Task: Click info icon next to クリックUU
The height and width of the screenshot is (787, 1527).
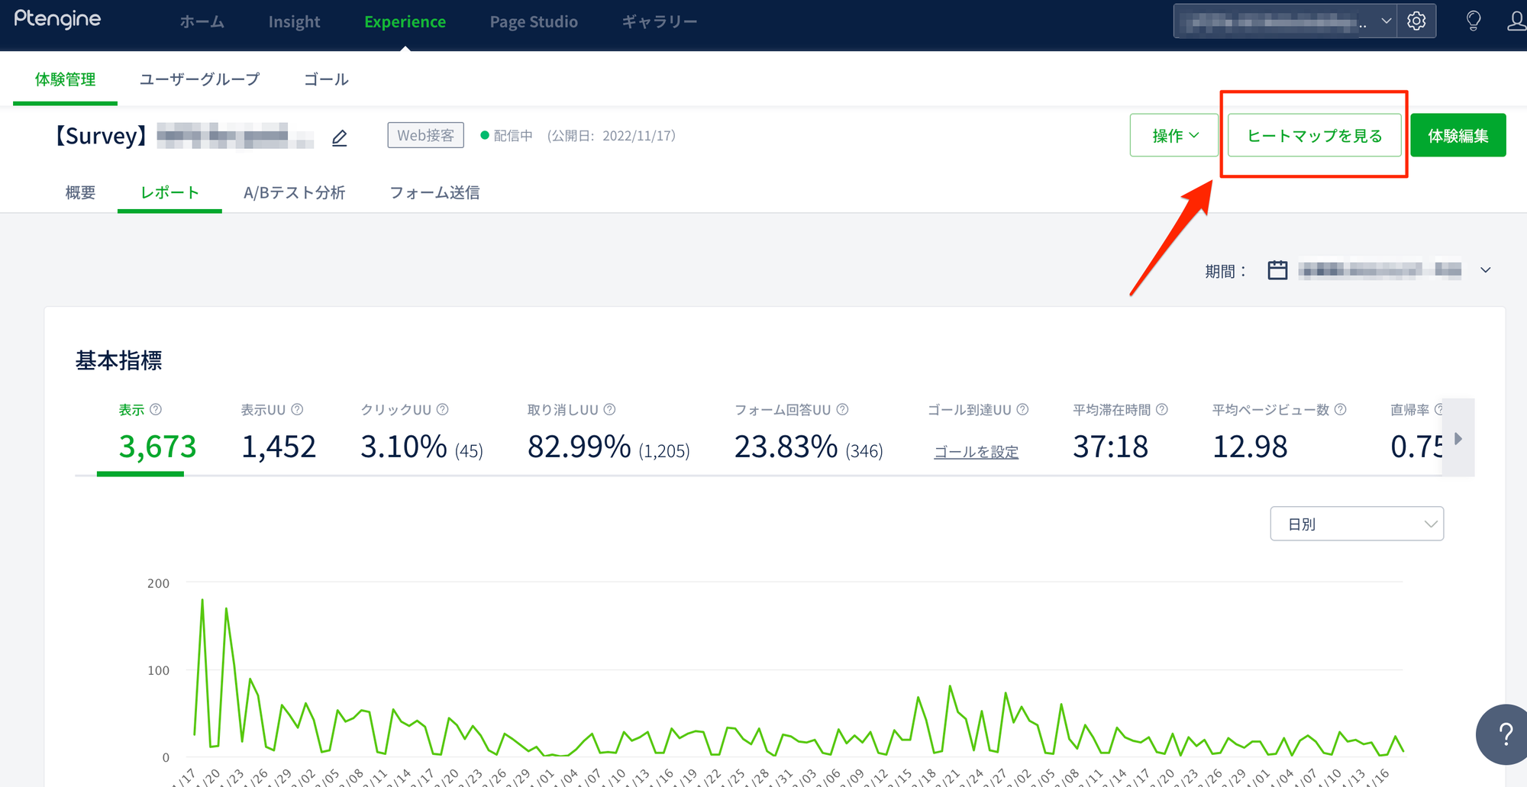Action: (443, 410)
